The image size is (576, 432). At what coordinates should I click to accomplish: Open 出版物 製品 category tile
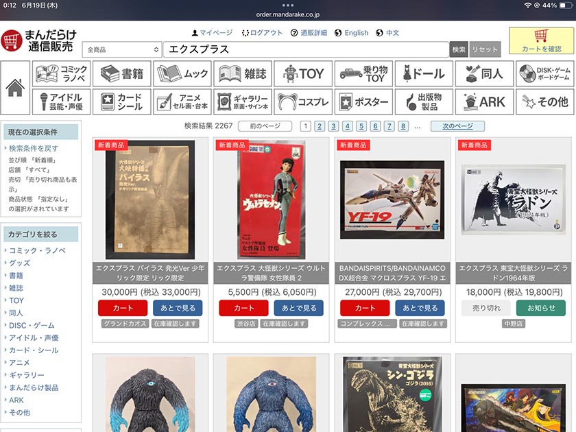tap(424, 101)
